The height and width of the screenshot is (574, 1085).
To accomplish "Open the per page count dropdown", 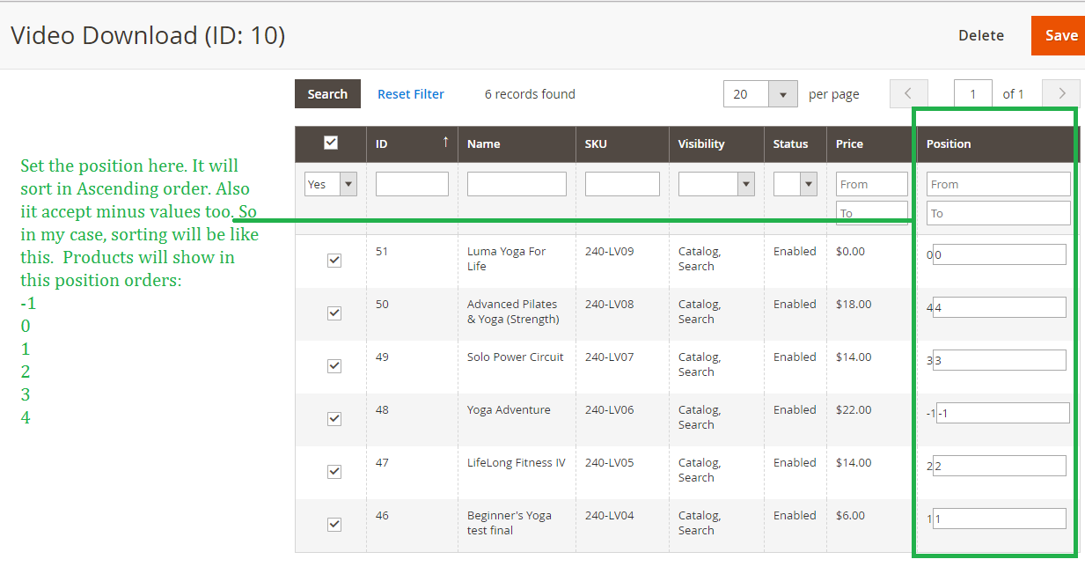I will 782,94.
